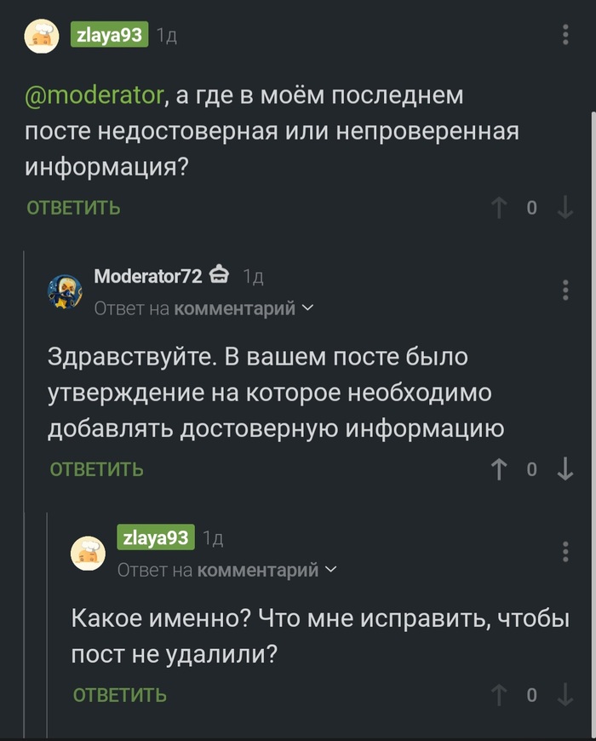Viewport: 596px width, 741px height.
Task: Downvote Moderator72's reply
Action: [564, 469]
